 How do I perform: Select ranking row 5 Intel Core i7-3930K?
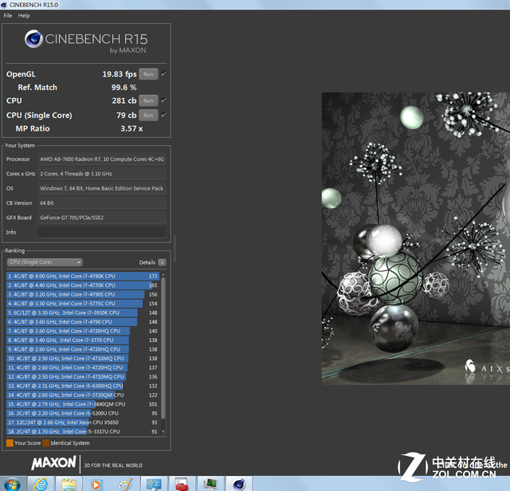[83, 312]
